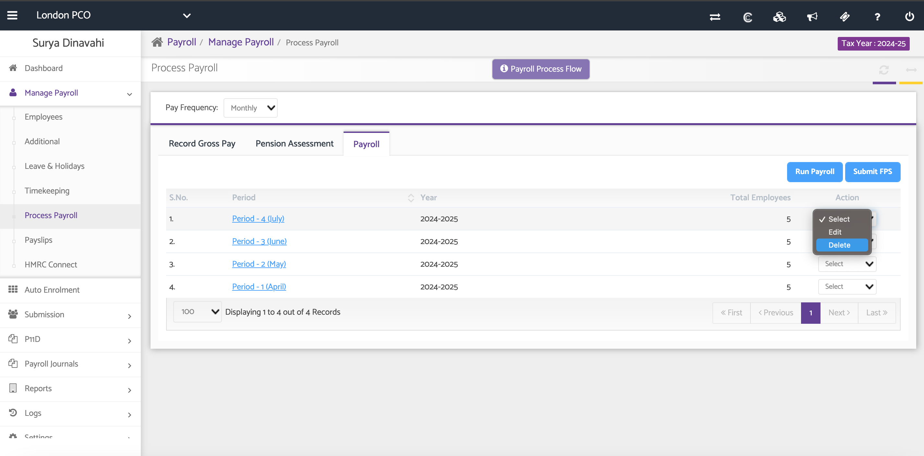Click the question mark help icon
The image size is (924, 456).
(x=877, y=17)
